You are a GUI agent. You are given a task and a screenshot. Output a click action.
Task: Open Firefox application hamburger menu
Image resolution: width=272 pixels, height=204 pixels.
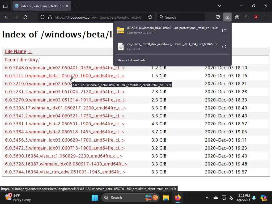pyautogui.click(x=266, y=17)
